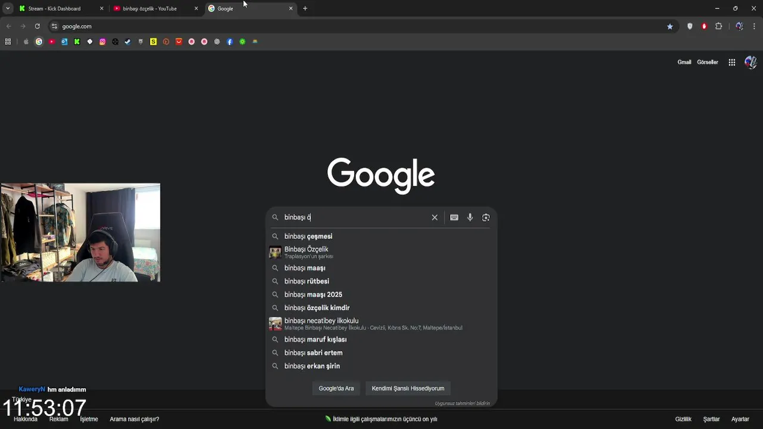Select suggestion binbaşı rütbesi
The image size is (763, 429).
pos(381,281)
